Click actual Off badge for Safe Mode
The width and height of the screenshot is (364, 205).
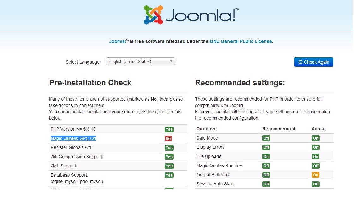[316, 138]
